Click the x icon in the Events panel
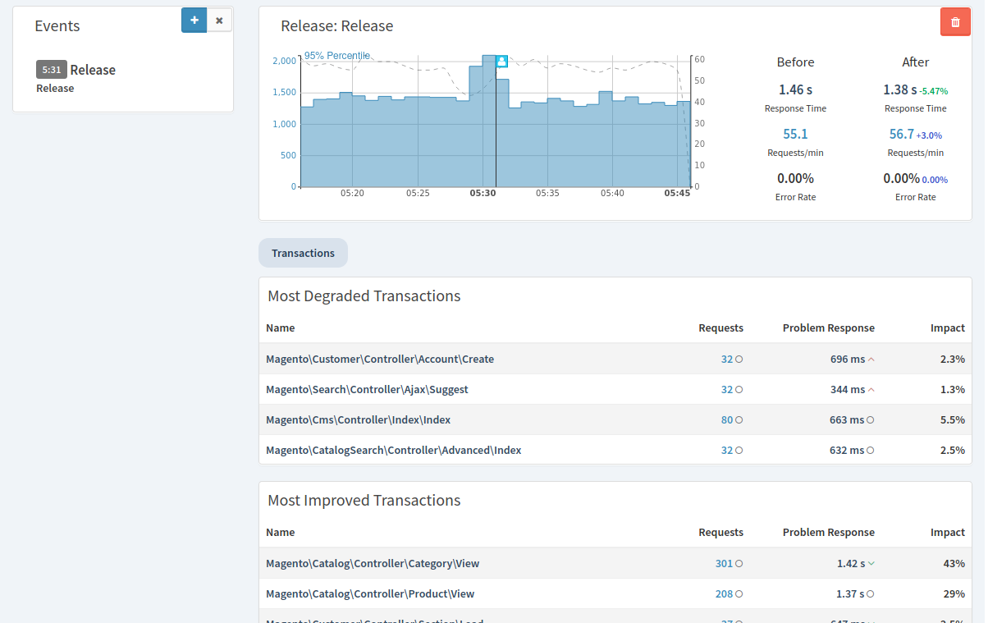 point(219,20)
